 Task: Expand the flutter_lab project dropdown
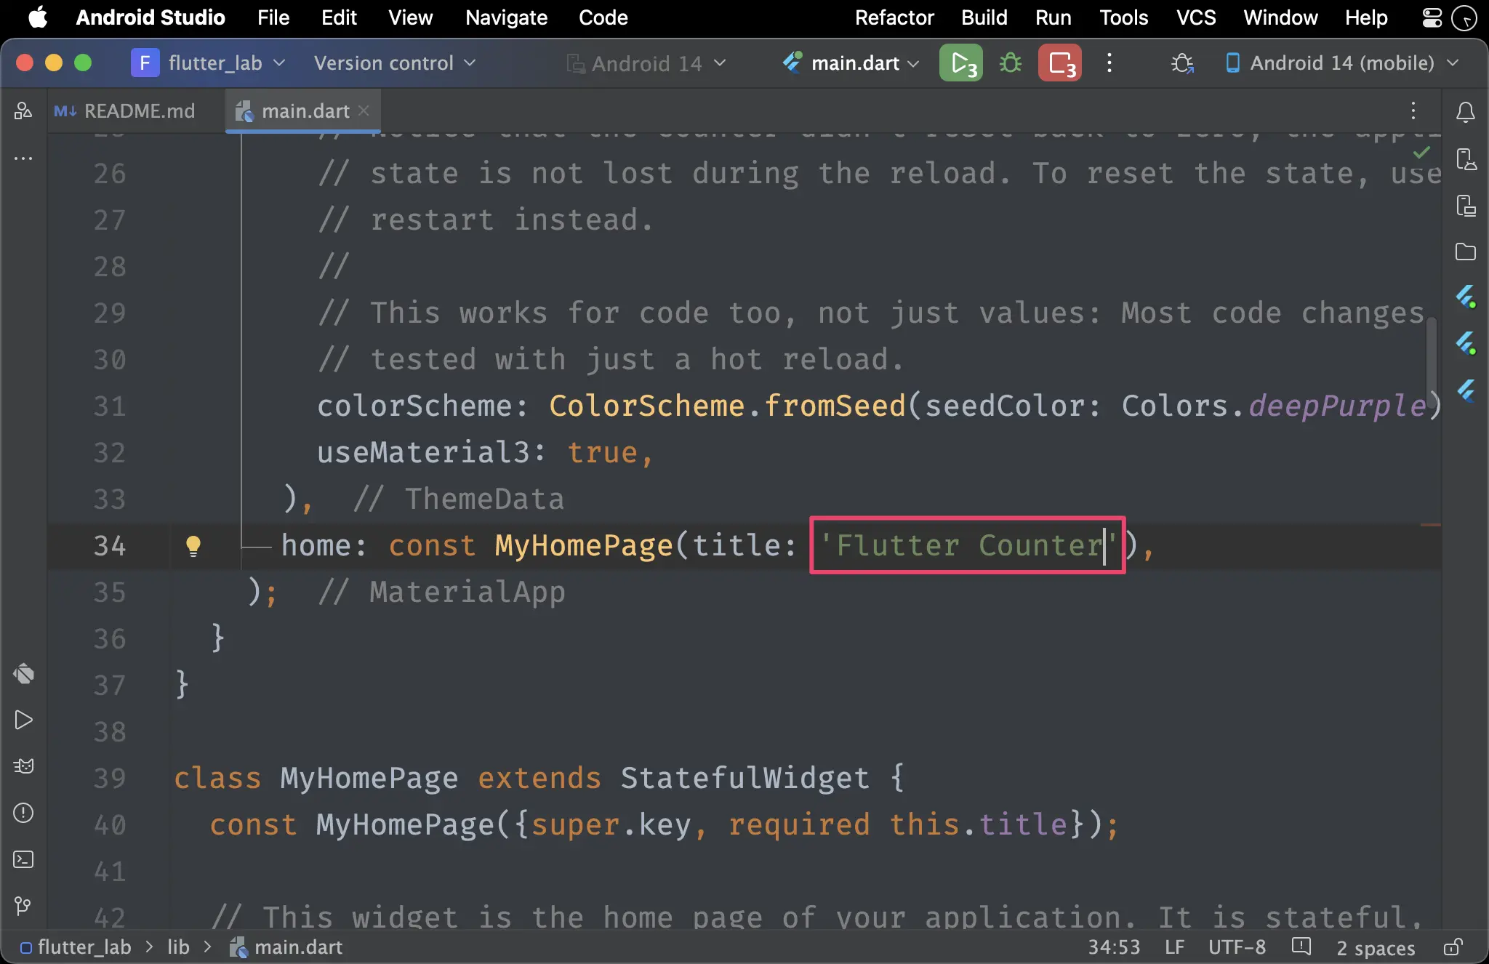tap(208, 63)
